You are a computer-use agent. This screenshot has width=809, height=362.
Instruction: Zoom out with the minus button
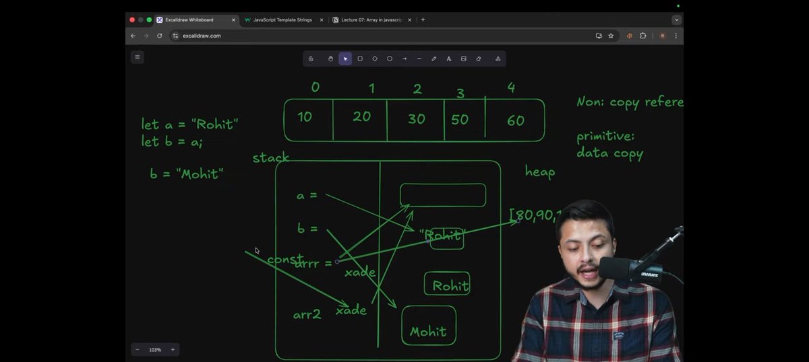point(138,350)
